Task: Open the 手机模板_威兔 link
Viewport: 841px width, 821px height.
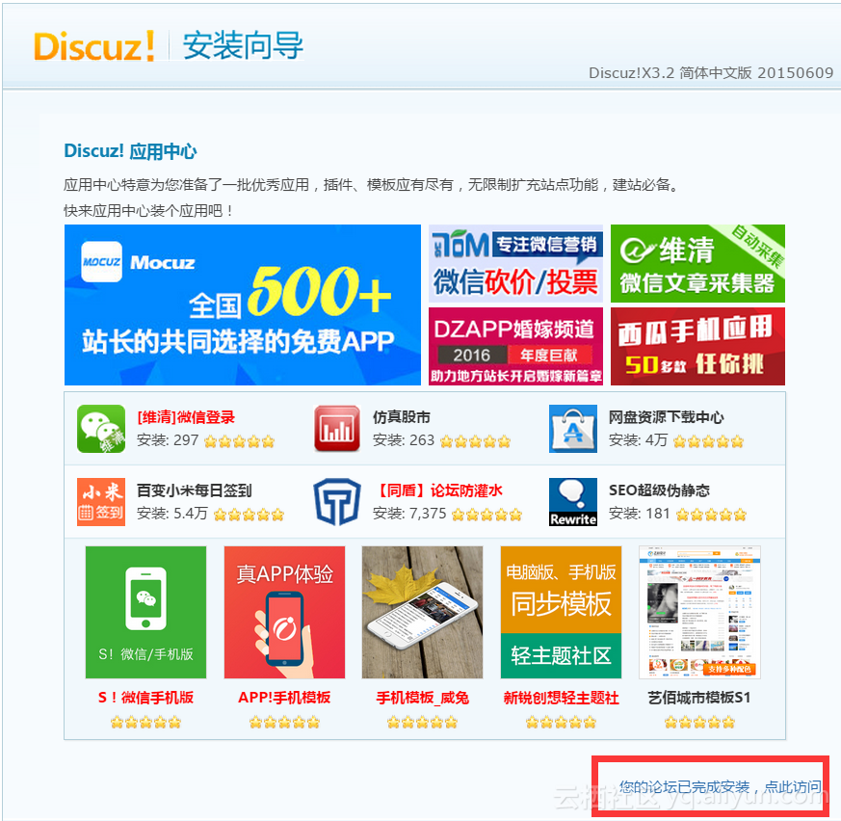Action: tap(423, 697)
